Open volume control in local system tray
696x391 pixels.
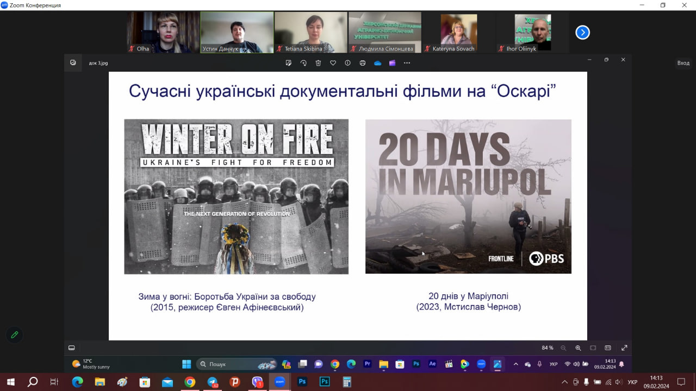tap(618, 382)
